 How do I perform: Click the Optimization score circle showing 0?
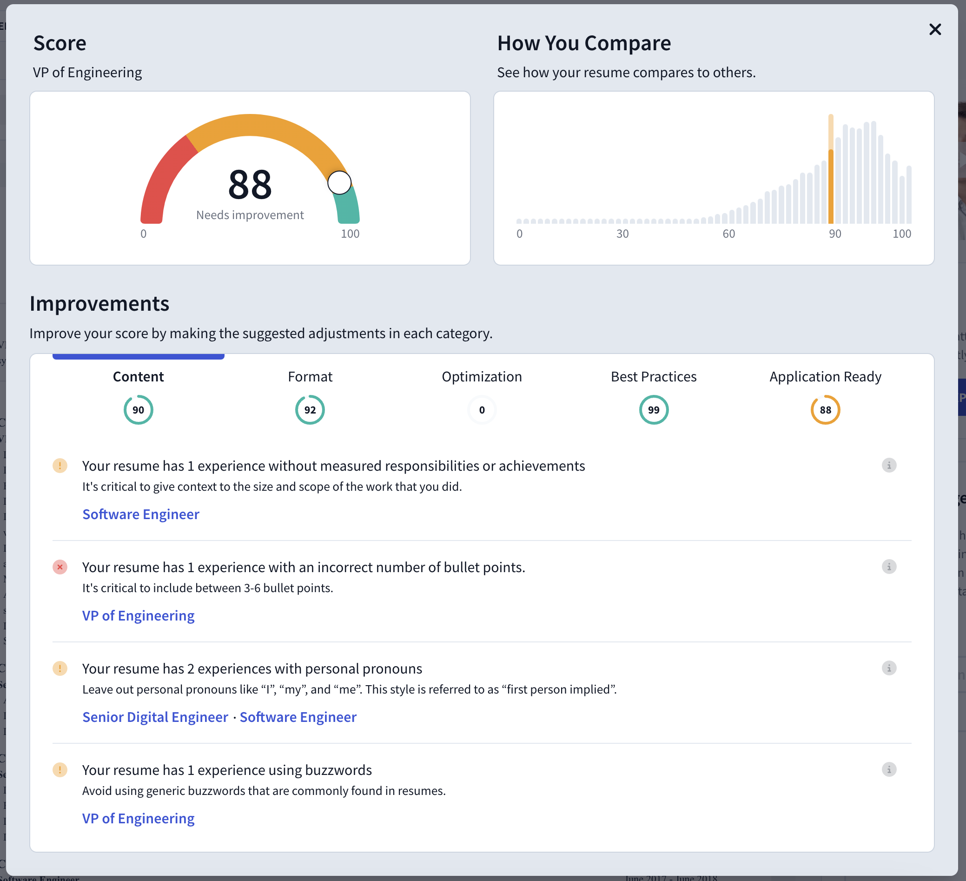click(482, 409)
